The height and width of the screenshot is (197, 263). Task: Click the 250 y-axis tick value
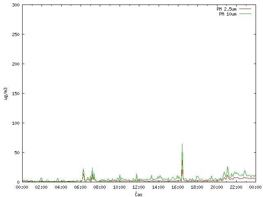(16, 34)
